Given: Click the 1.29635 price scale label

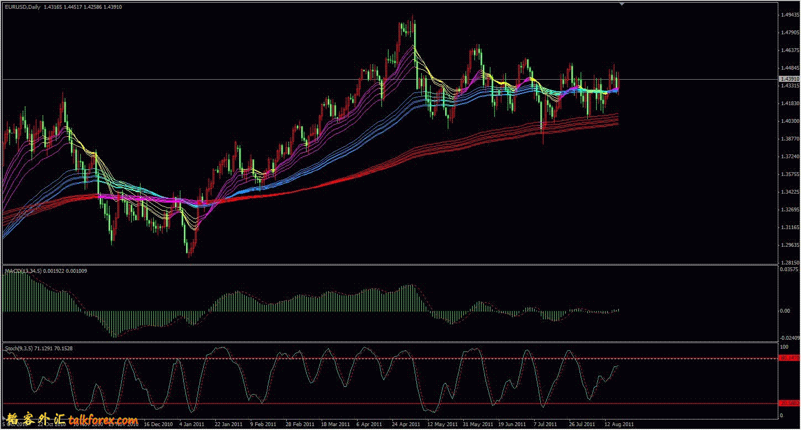Looking at the screenshot, I should coord(789,245).
